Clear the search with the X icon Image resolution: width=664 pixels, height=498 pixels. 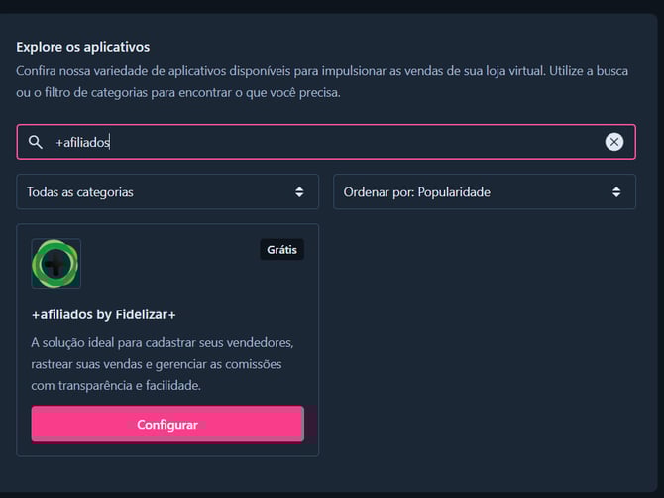coord(614,142)
